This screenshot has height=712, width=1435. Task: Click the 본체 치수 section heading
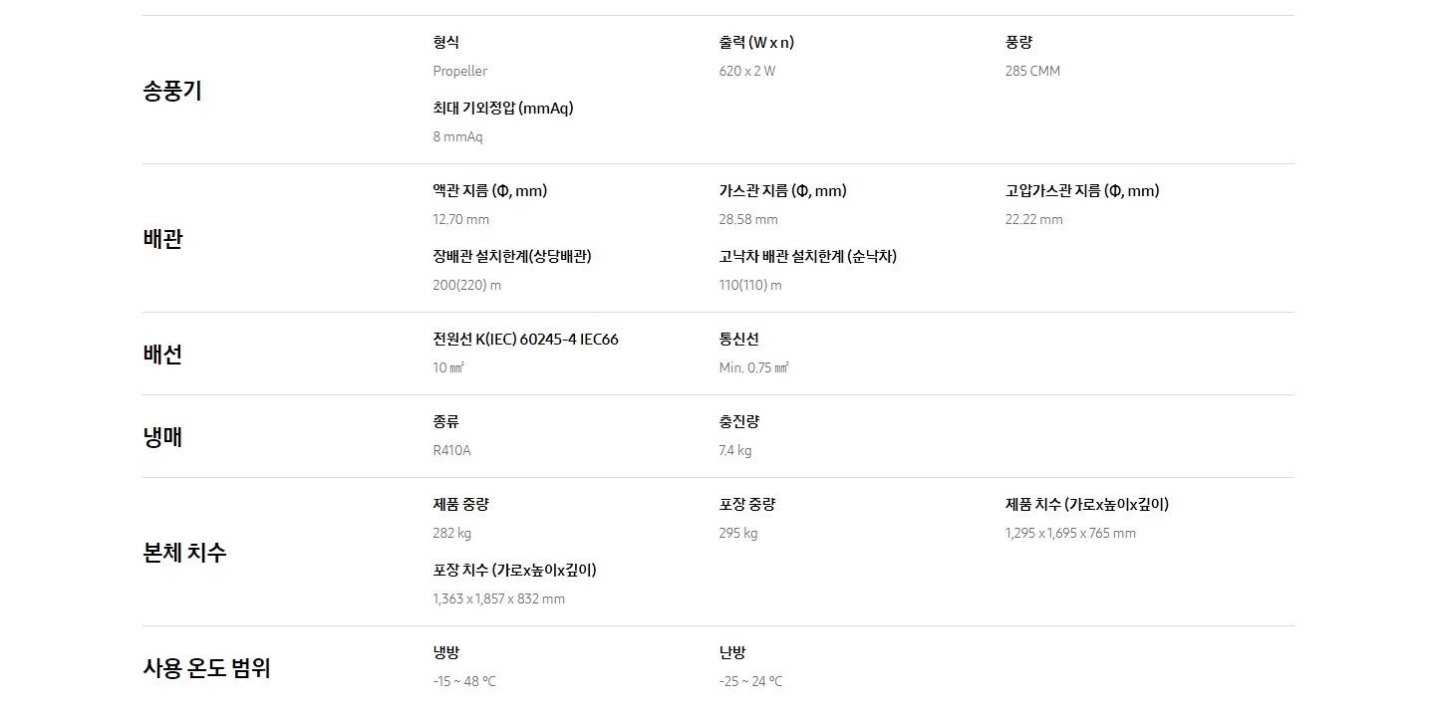(x=184, y=553)
